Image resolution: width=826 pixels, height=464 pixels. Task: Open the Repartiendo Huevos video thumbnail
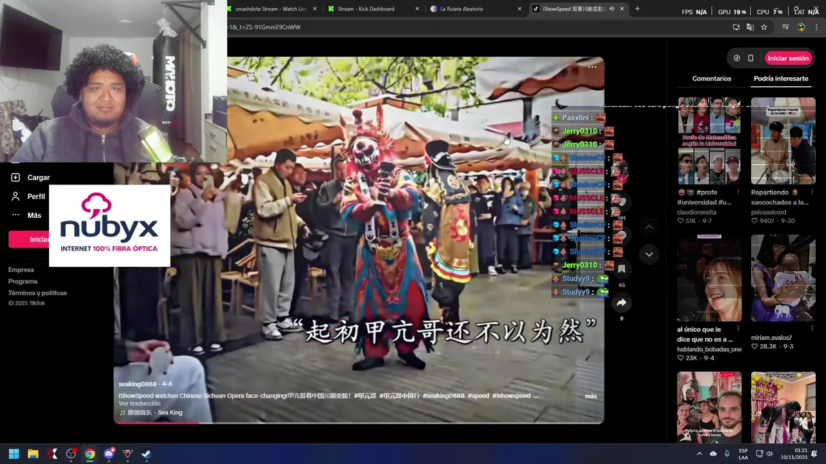click(783, 141)
